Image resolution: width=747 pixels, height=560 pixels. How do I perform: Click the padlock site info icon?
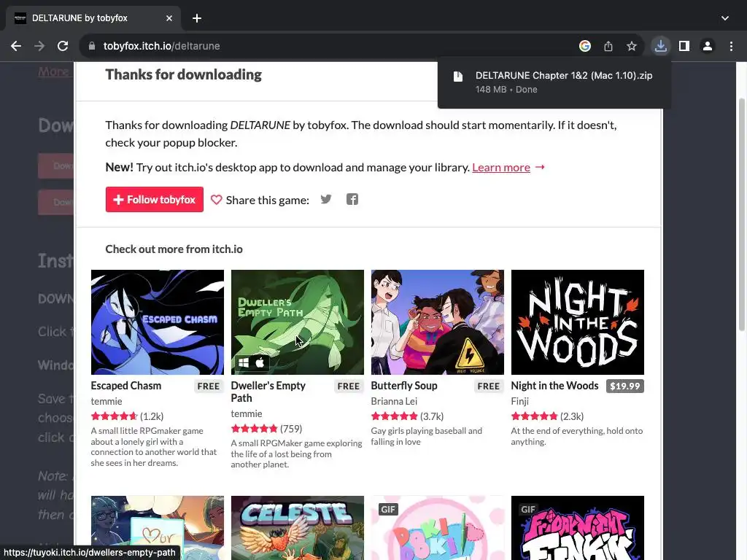92,46
